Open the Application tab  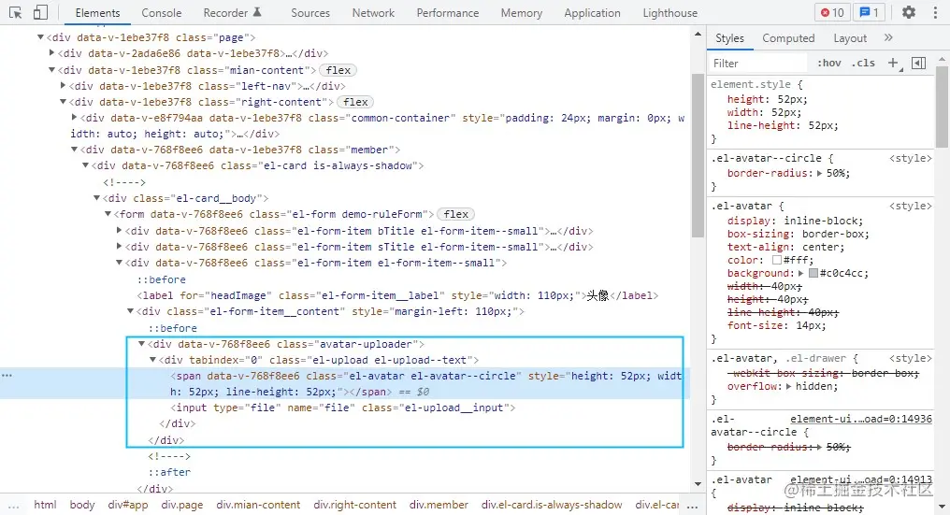click(x=593, y=13)
